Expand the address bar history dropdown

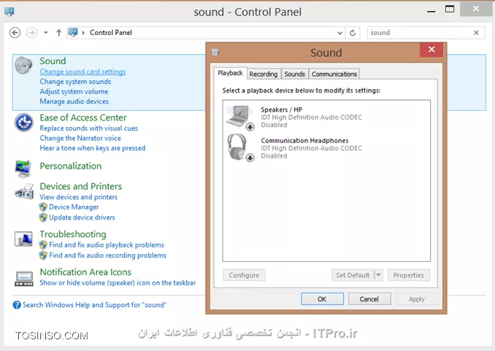[340, 33]
